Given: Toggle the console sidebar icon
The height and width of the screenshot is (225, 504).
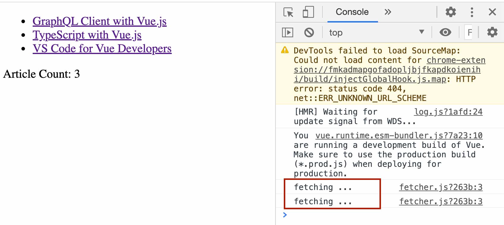Looking at the screenshot, I should pyautogui.click(x=287, y=32).
